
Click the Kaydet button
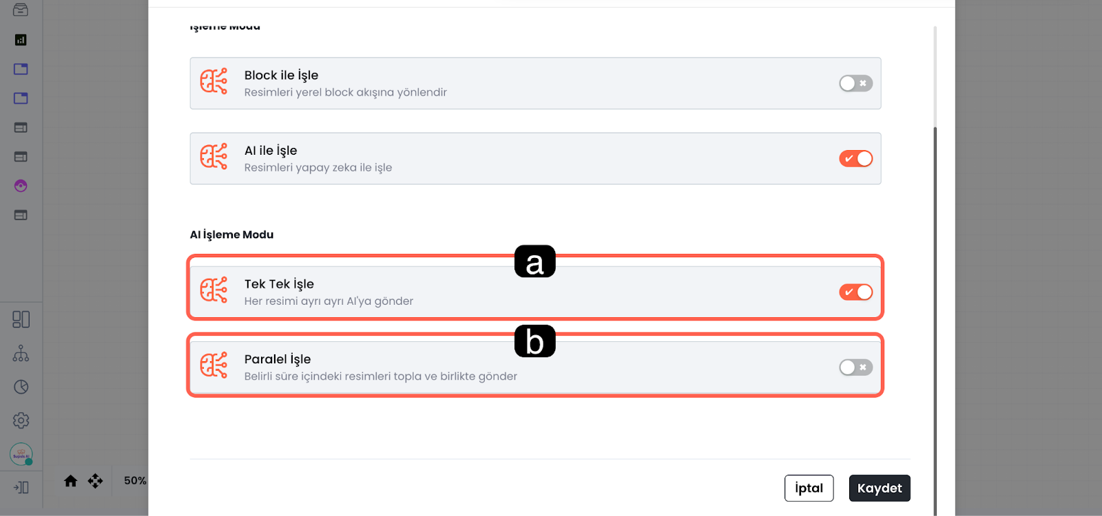click(880, 488)
